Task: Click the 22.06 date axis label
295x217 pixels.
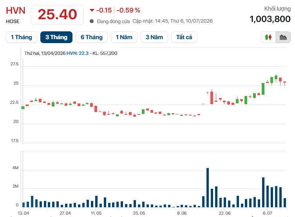Action: click(224, 213)
